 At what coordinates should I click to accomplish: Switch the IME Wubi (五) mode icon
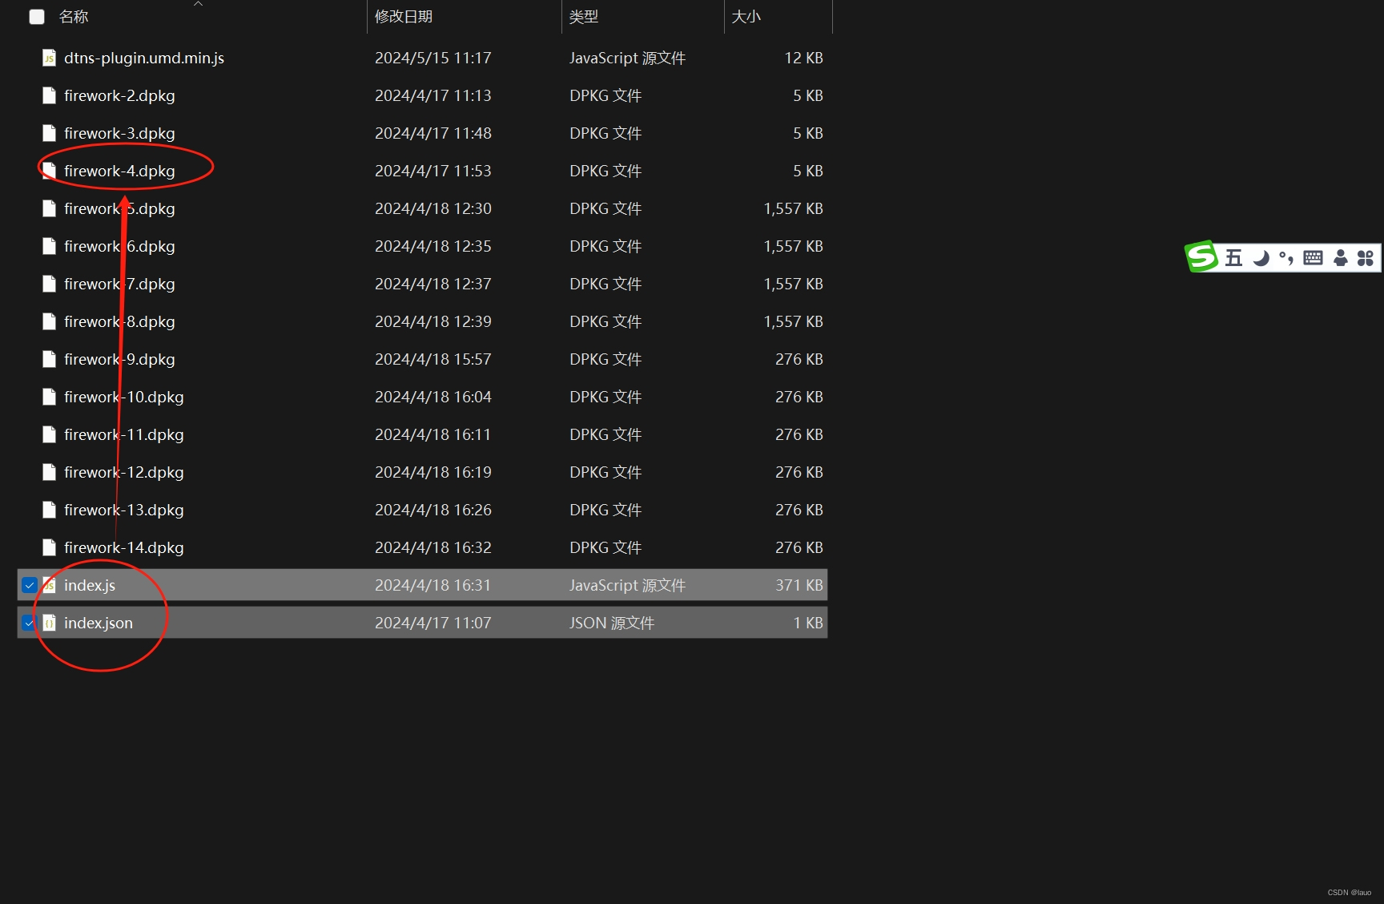click(1233, 257)
